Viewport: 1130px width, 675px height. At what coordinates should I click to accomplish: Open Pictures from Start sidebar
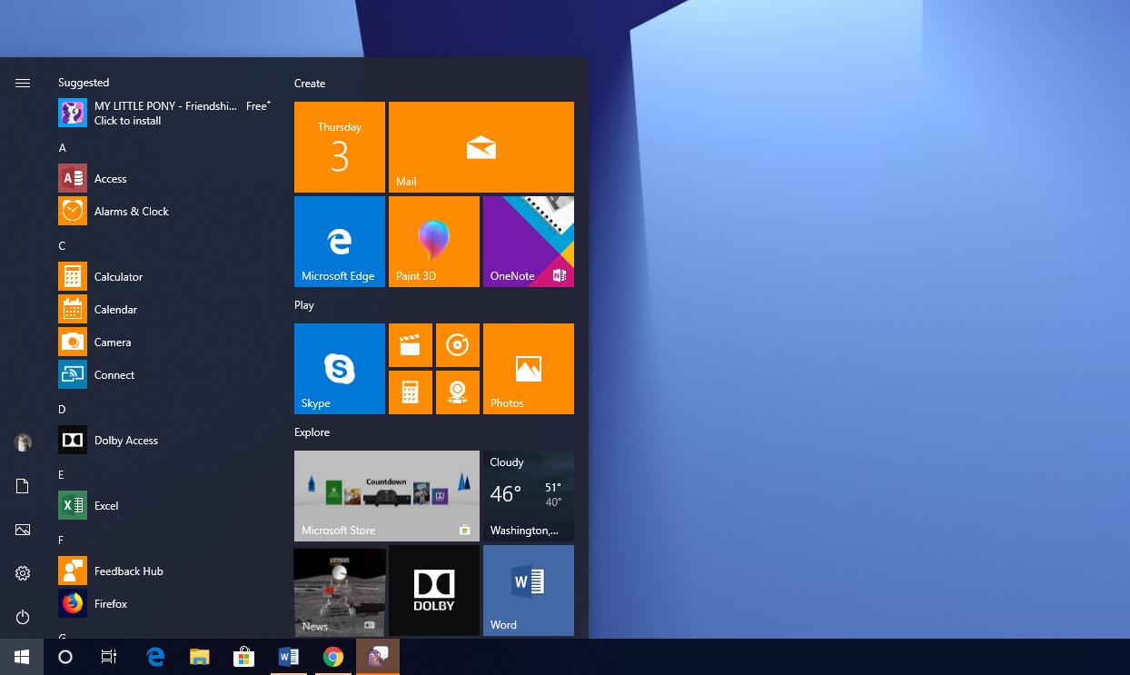pyautogui.click(x=23, y=530)
